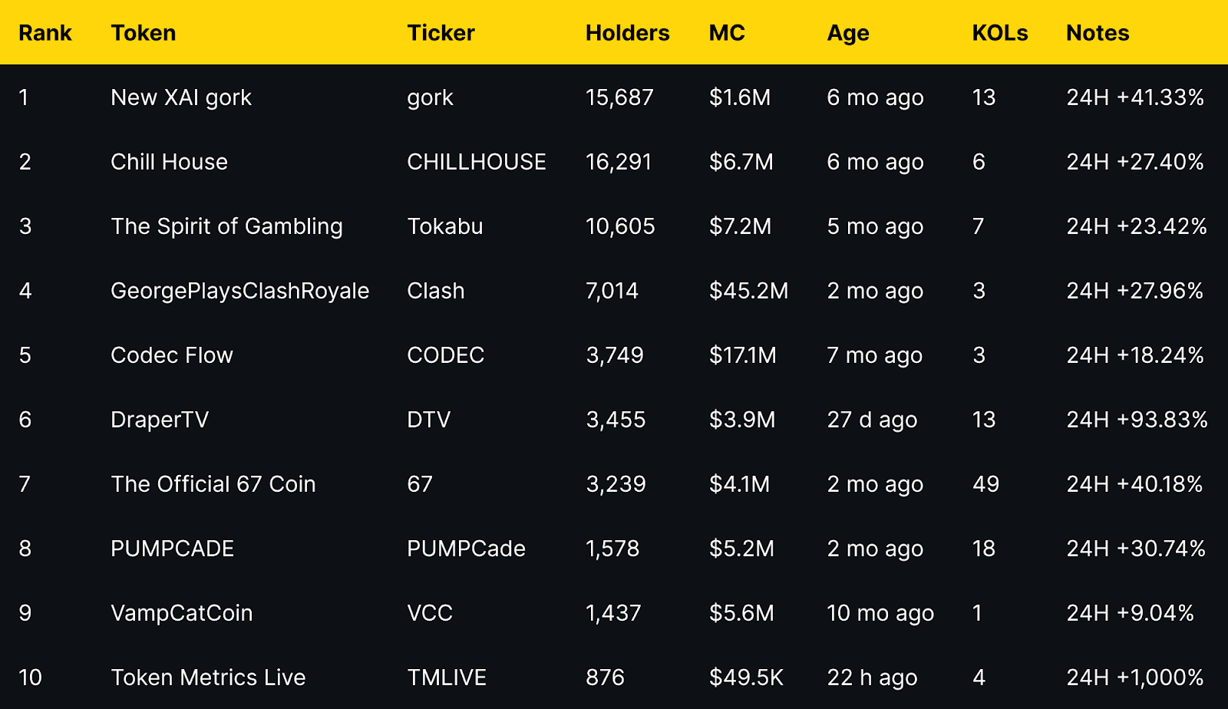Open the DraperTV token

(x=160, y=420)
